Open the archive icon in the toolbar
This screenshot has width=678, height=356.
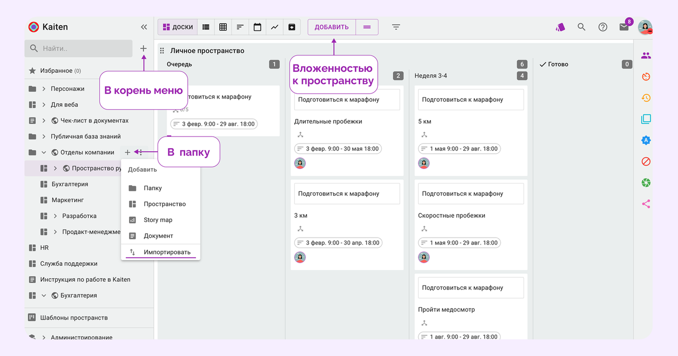click(x=292, y=27)
